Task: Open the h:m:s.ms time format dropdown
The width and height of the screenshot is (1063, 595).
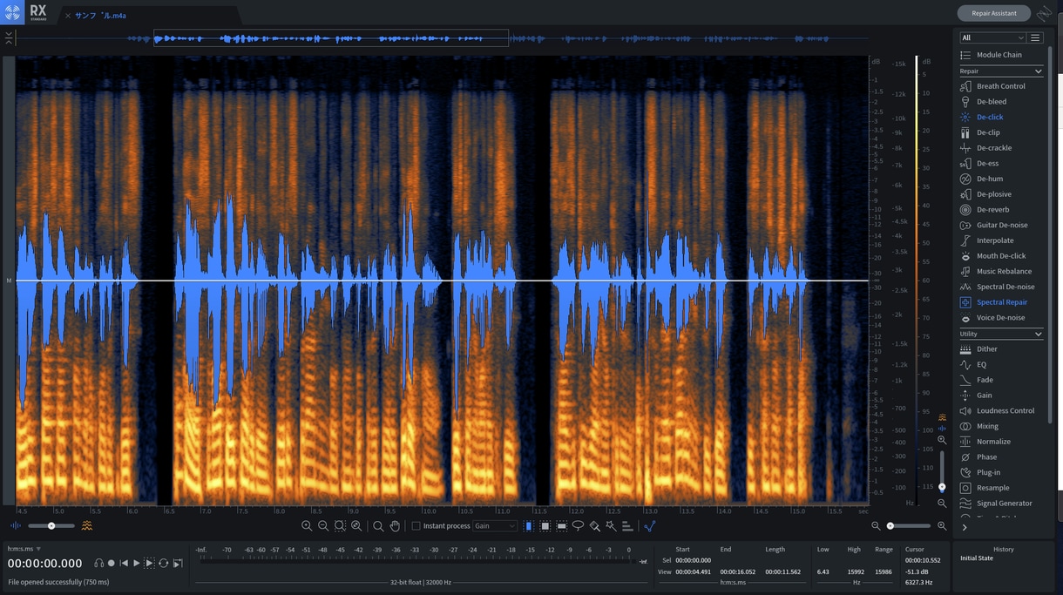Action: coord(24,549)
